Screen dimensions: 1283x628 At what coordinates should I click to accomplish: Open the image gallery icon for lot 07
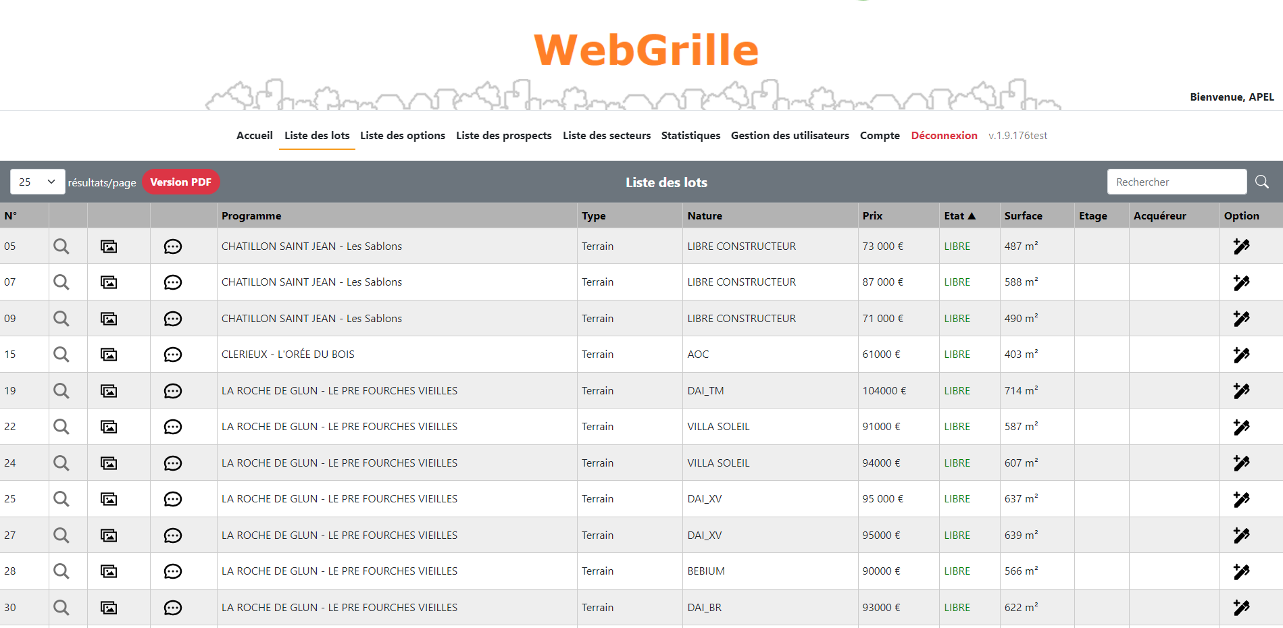tap(109, 282)
